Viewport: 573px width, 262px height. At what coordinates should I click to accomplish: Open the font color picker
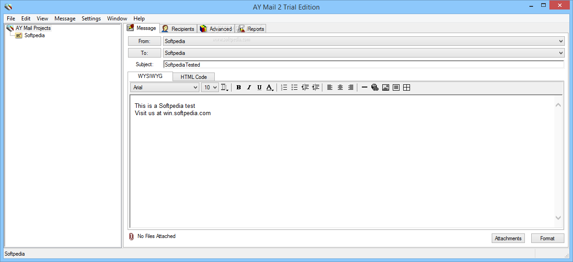coord(270,87)
